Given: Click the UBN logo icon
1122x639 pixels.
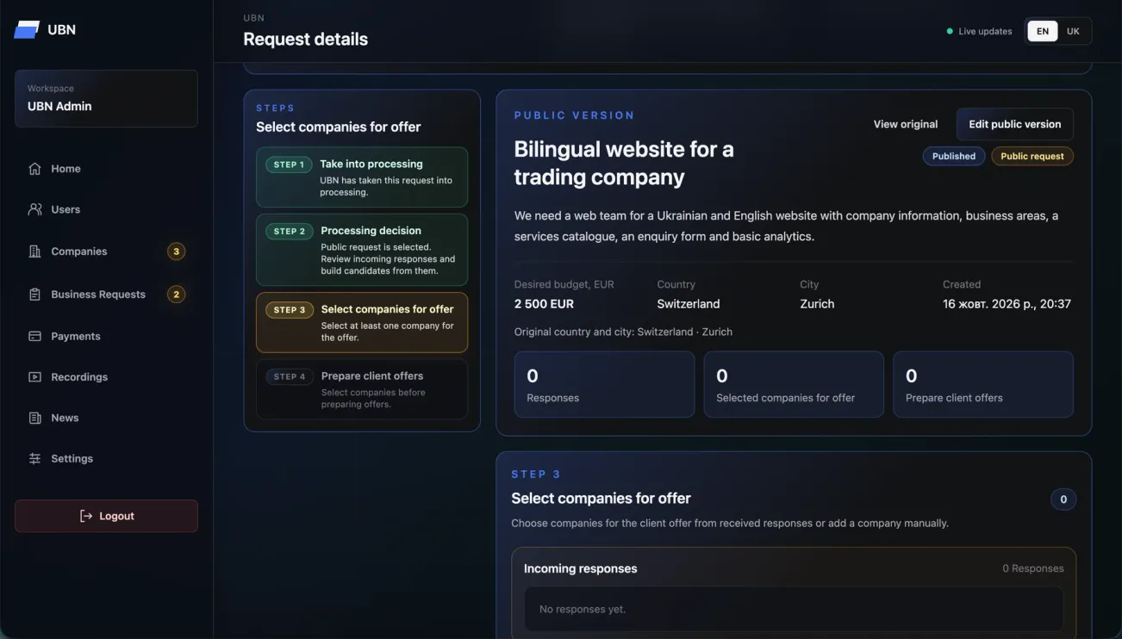Looking at the screenshot, I should [27, 29].
